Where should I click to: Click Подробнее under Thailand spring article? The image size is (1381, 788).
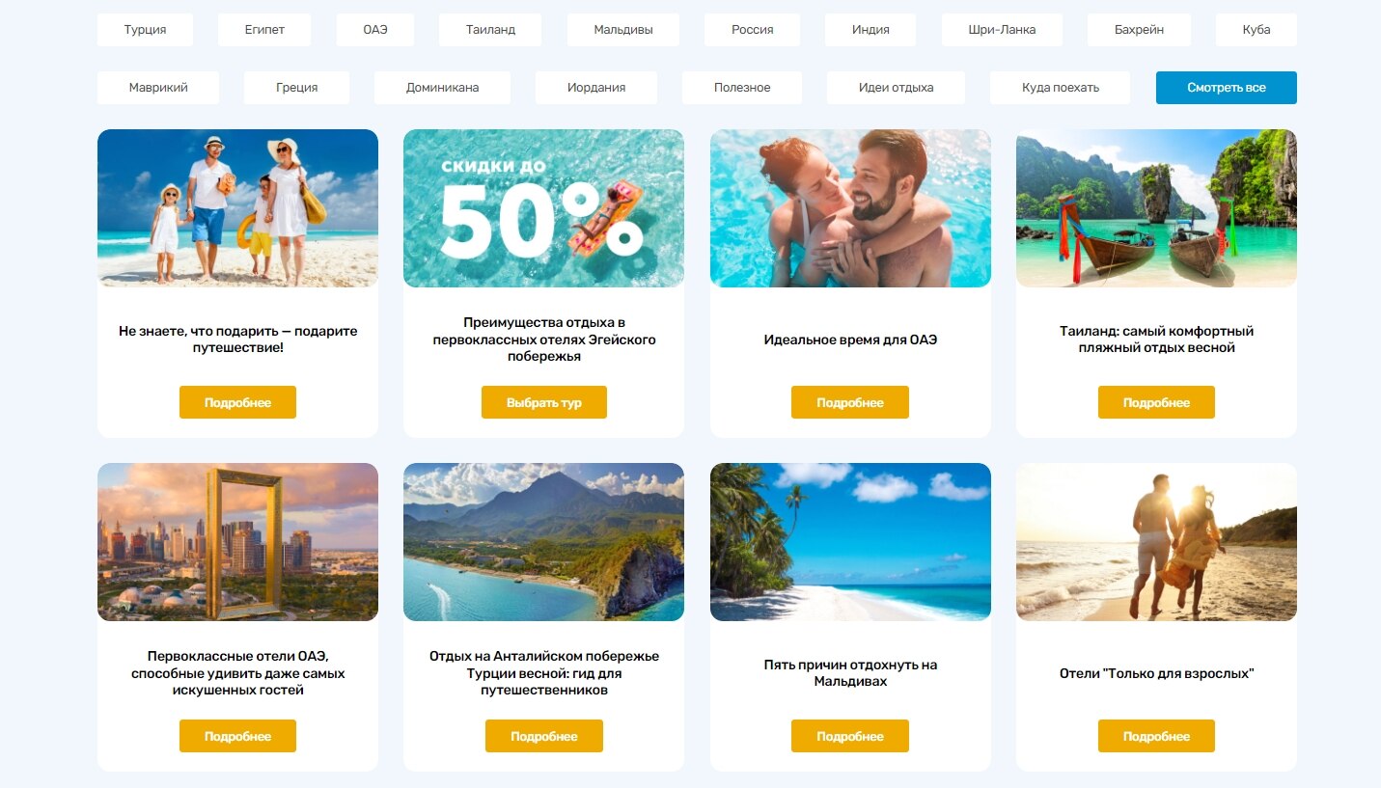click(1156, 402)
